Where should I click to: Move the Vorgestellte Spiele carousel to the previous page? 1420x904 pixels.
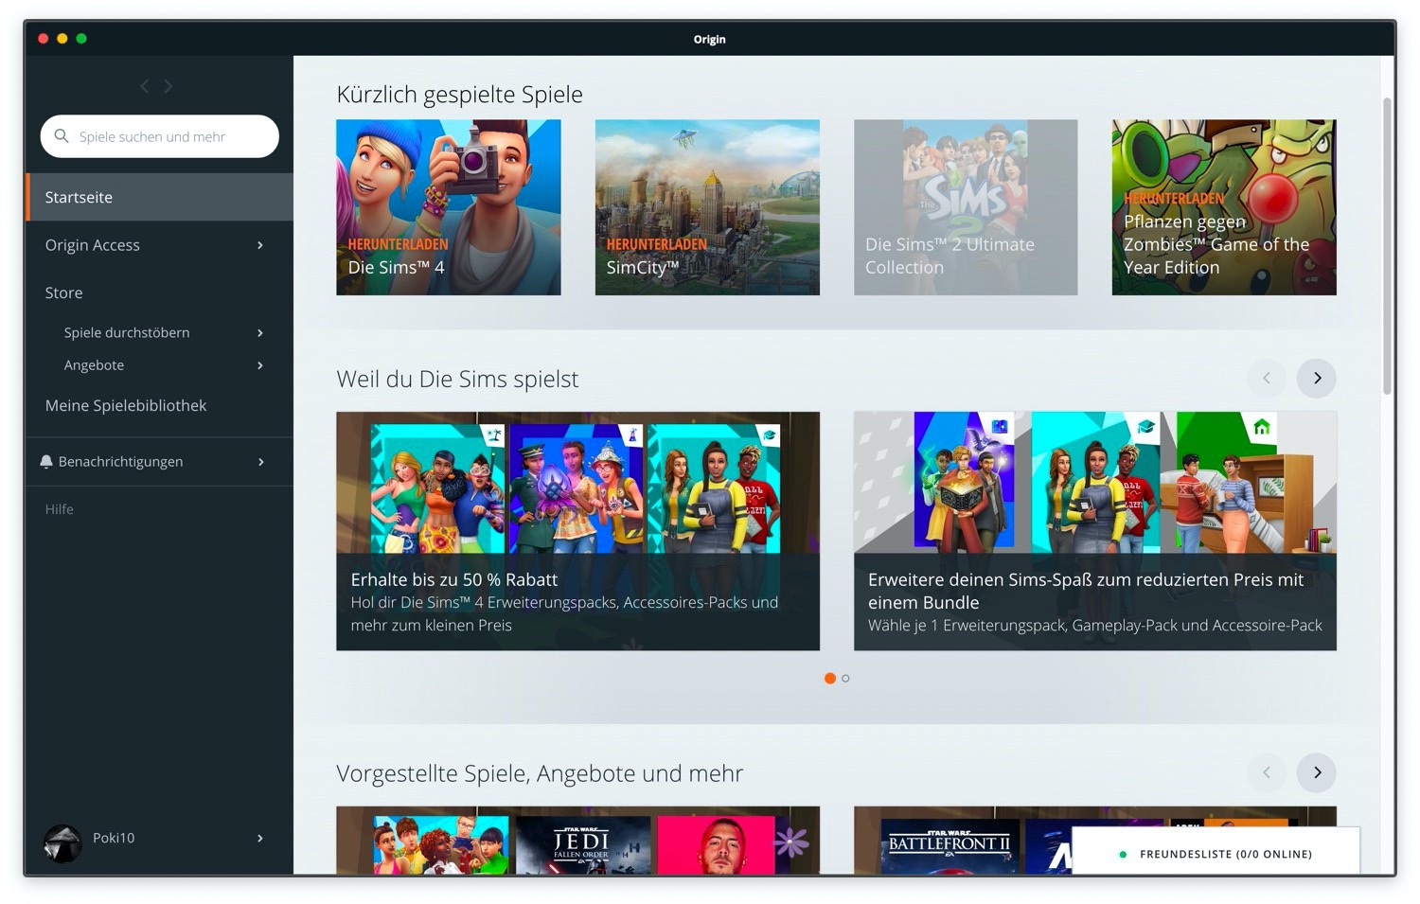pyautogui.click(x=1267, y=772)
